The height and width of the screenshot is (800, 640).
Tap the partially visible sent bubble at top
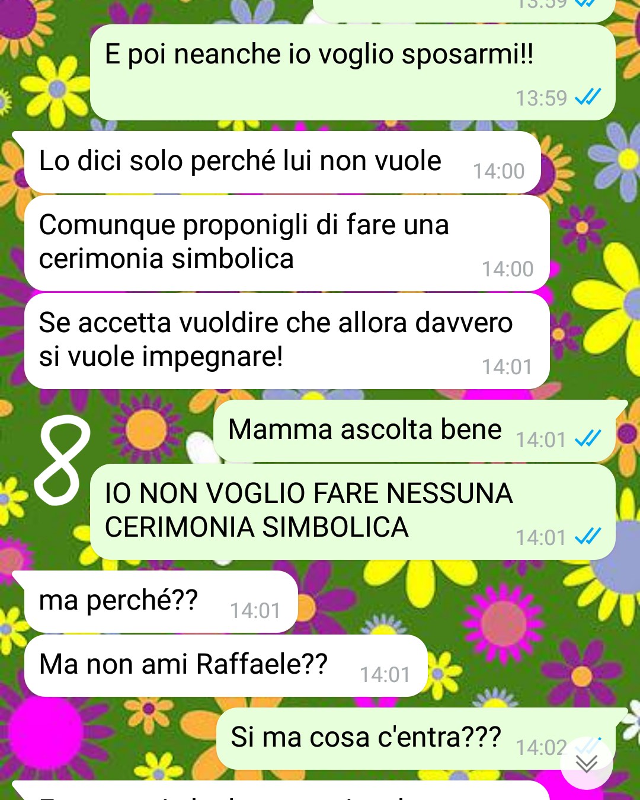tap(464, 11)
